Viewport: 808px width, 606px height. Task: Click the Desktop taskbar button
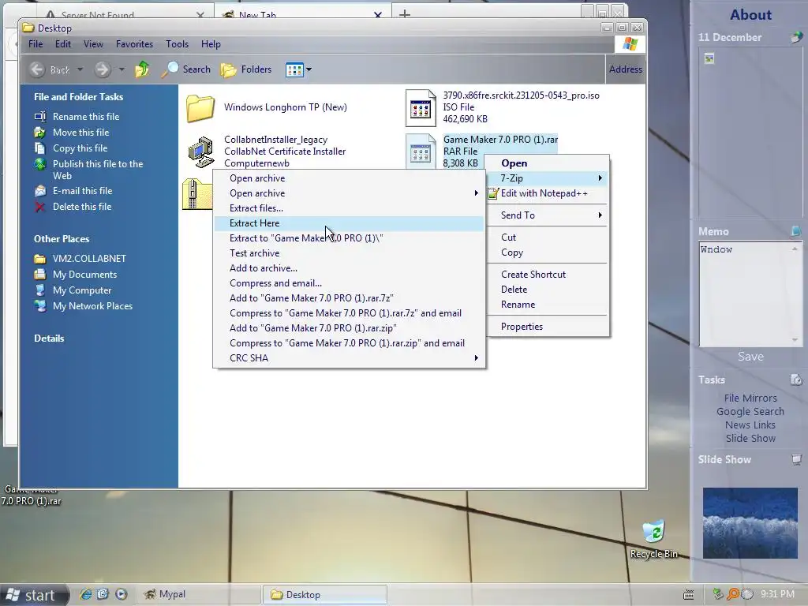pos(324,595)
